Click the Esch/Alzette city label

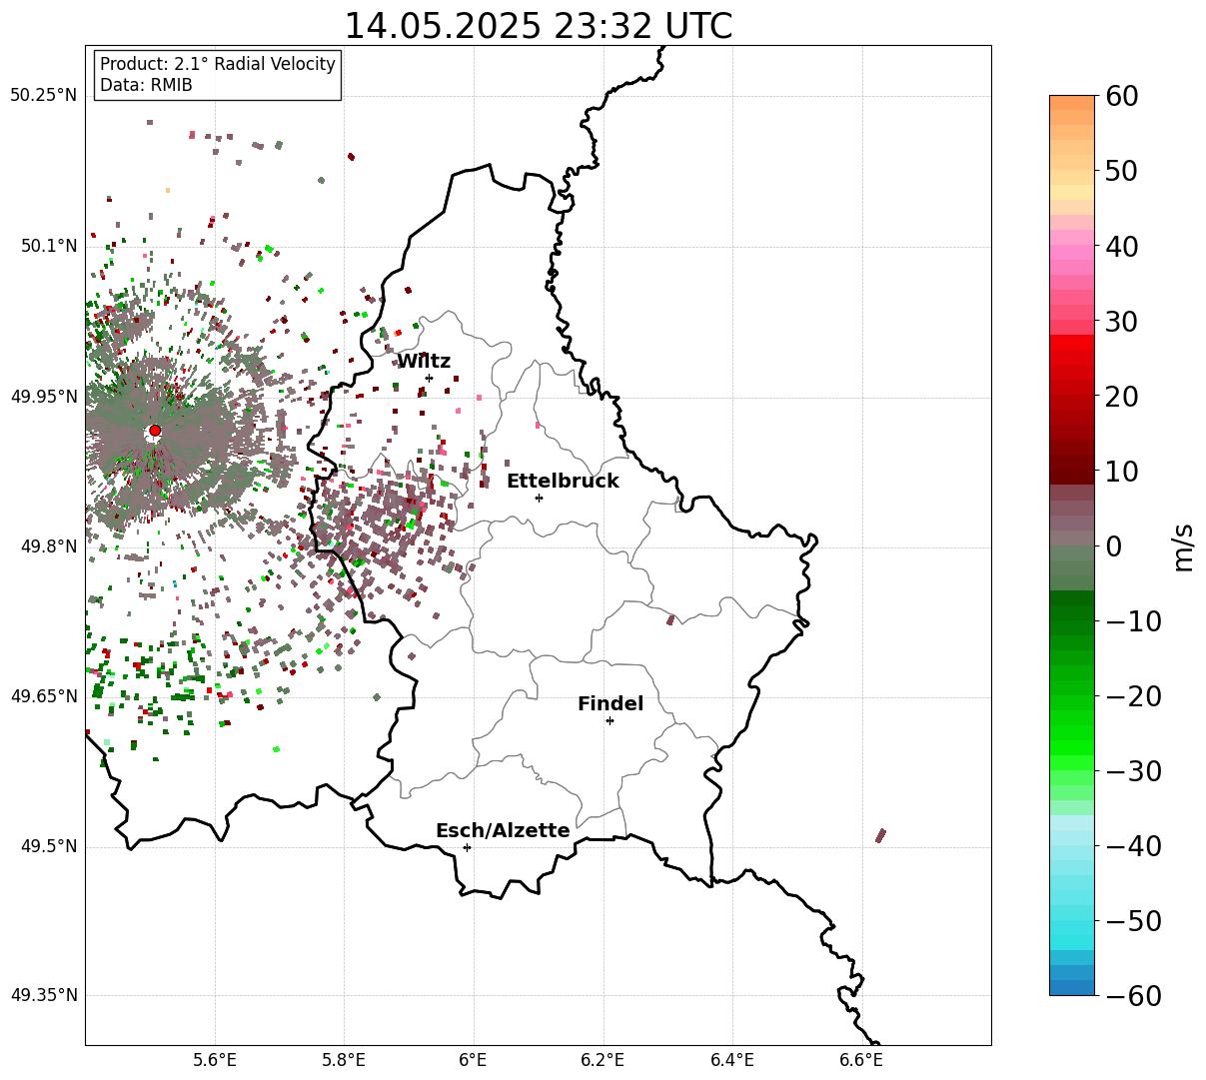[503, 831]
